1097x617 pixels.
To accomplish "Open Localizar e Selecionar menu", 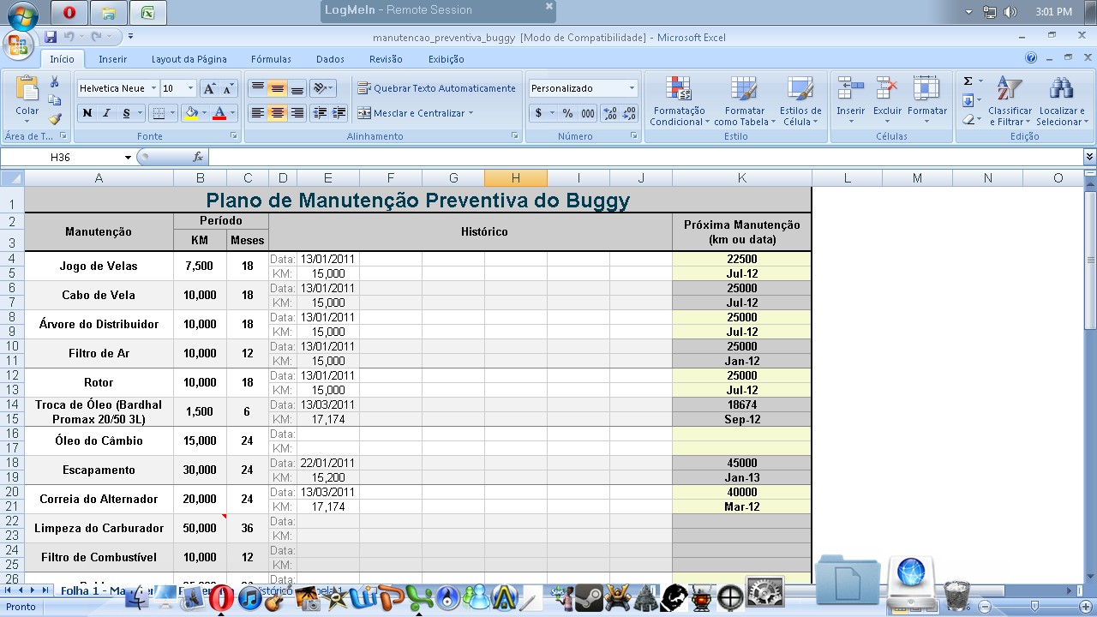I will (x=1062, y=101).
